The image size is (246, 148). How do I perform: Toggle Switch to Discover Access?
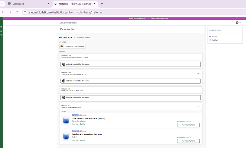tap(158, 18)
